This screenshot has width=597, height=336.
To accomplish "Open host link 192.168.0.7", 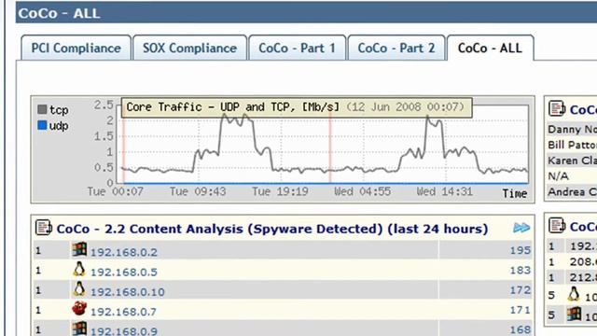I will point(123,312).
